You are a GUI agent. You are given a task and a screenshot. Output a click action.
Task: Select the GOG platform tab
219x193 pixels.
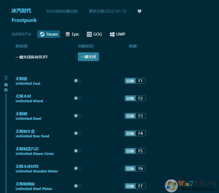pyautogui.click(x=95, y=34)
